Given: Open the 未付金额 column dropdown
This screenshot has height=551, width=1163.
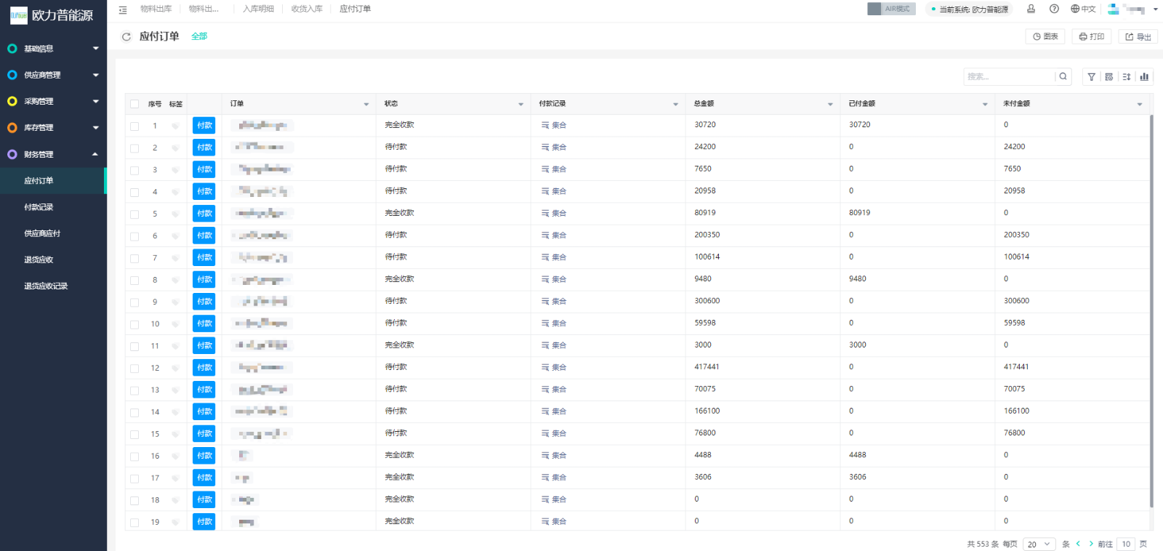Looking at the screenshot, I should click(x=1140, y=104).
